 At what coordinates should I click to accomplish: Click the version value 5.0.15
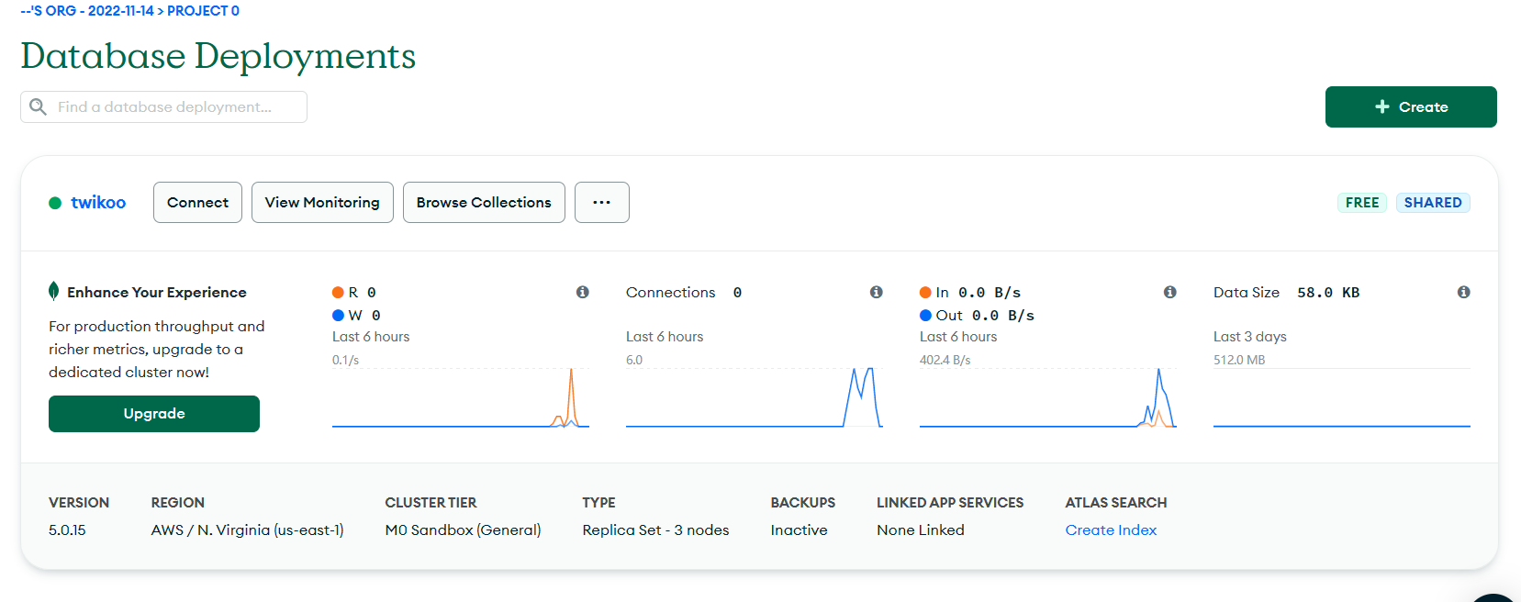point(67,530)
